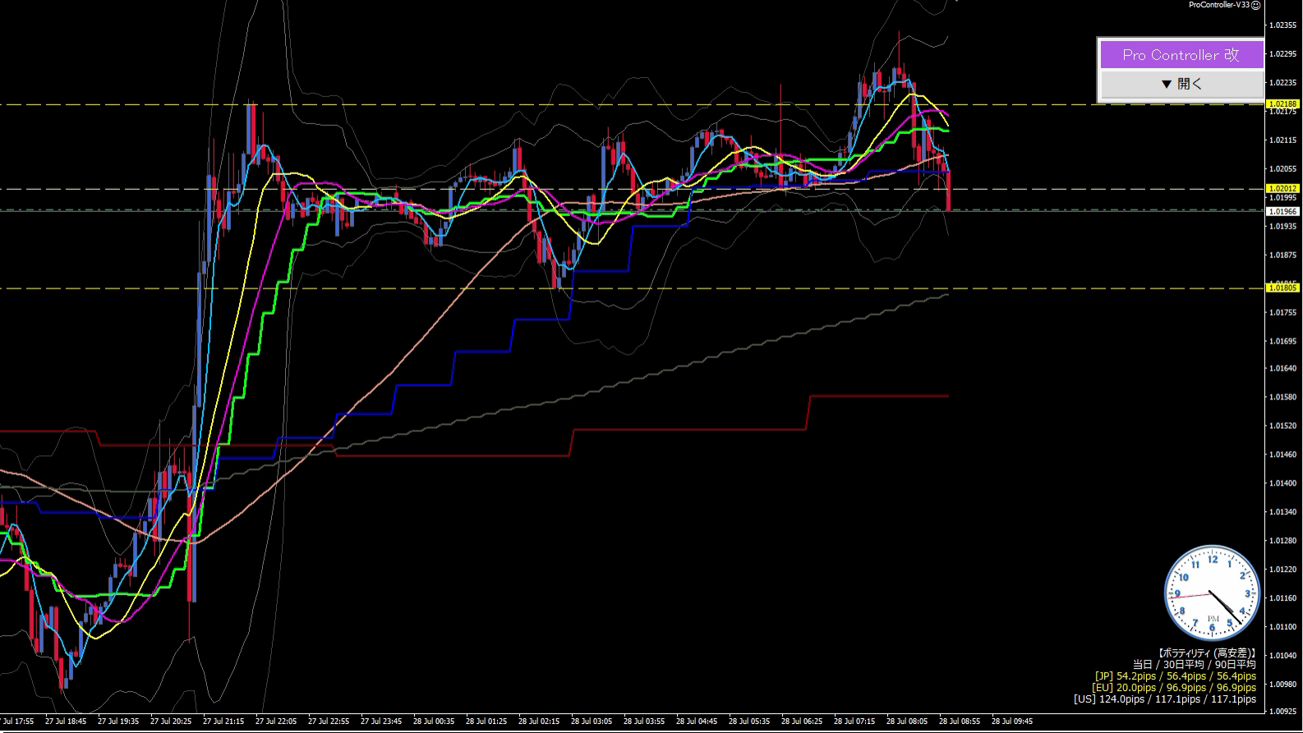Click the 1.01340 price scale value
This screenshot has height=733, width=1303.
click(x=1282, y=512)
